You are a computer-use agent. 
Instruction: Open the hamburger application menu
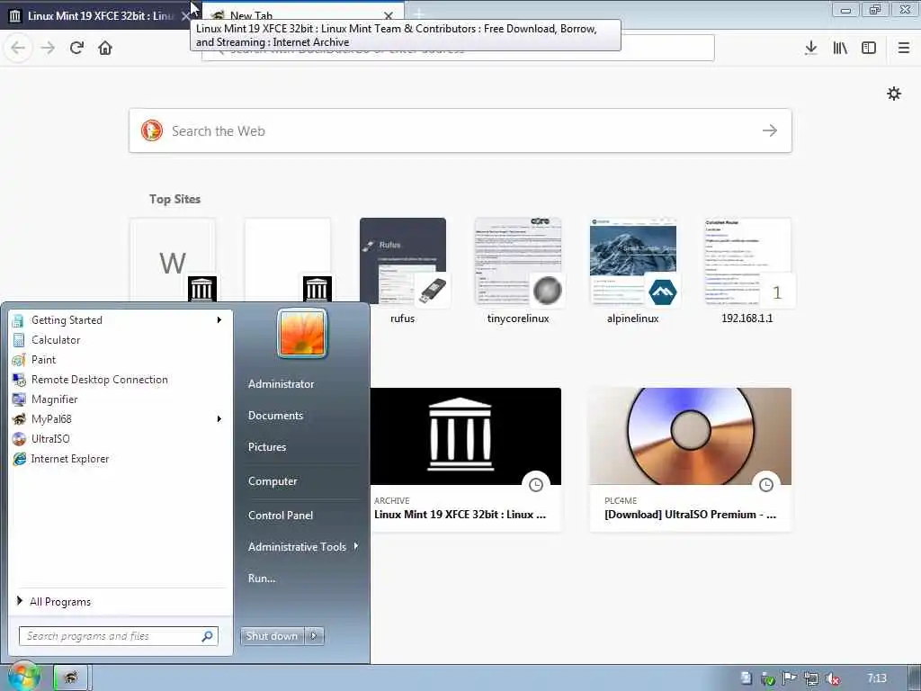click(904, 48)
